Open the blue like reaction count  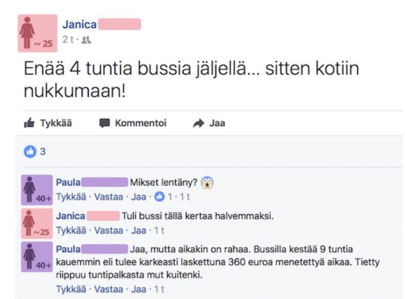[x=35, y=152]
